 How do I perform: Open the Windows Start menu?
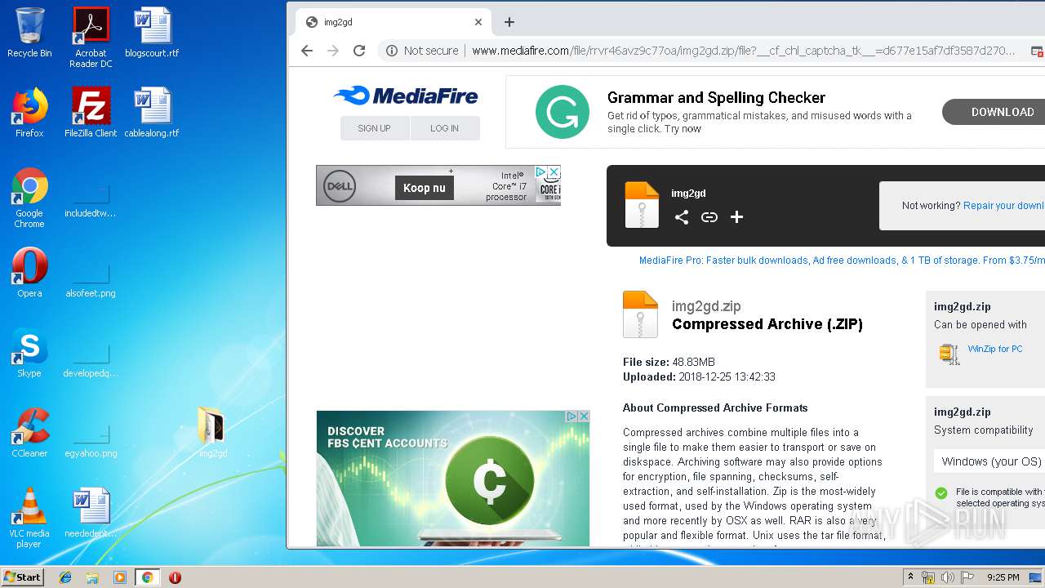click(23, 577)
